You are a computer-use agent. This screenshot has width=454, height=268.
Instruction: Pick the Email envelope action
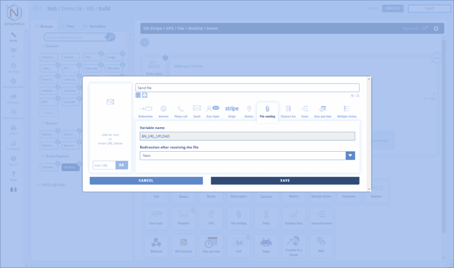pyautogui.click(x=197, y=111)
